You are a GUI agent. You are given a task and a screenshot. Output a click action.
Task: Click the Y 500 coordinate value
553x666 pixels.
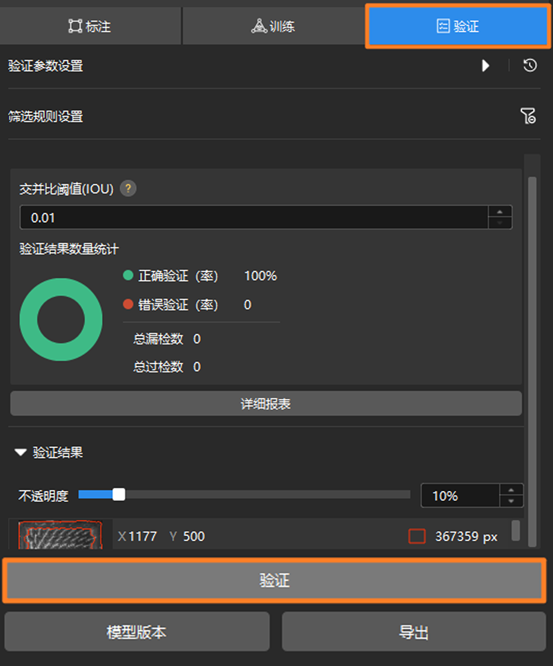coord(188,536)
